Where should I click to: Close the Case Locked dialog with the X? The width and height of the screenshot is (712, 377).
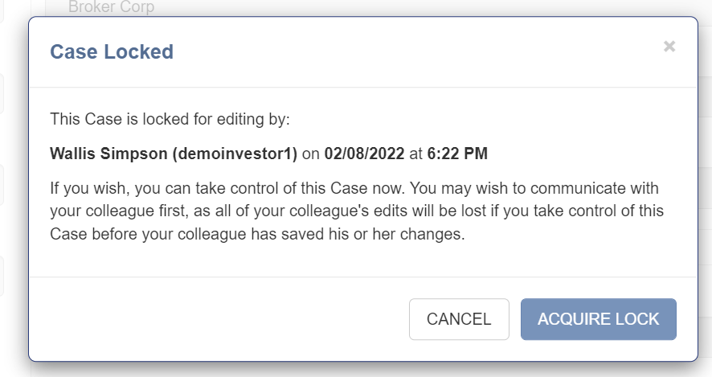pos(669,47)
